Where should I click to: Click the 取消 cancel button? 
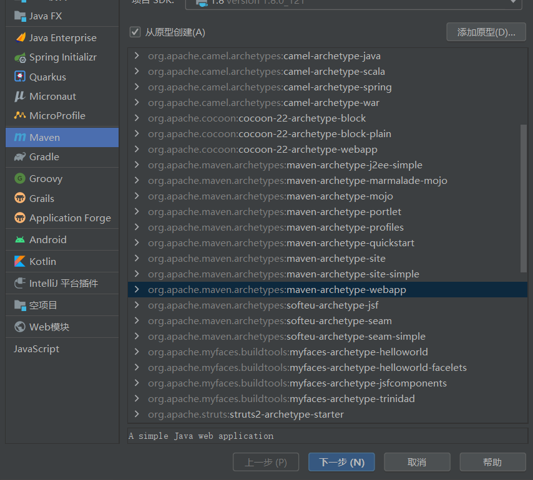tap(417, 462)
